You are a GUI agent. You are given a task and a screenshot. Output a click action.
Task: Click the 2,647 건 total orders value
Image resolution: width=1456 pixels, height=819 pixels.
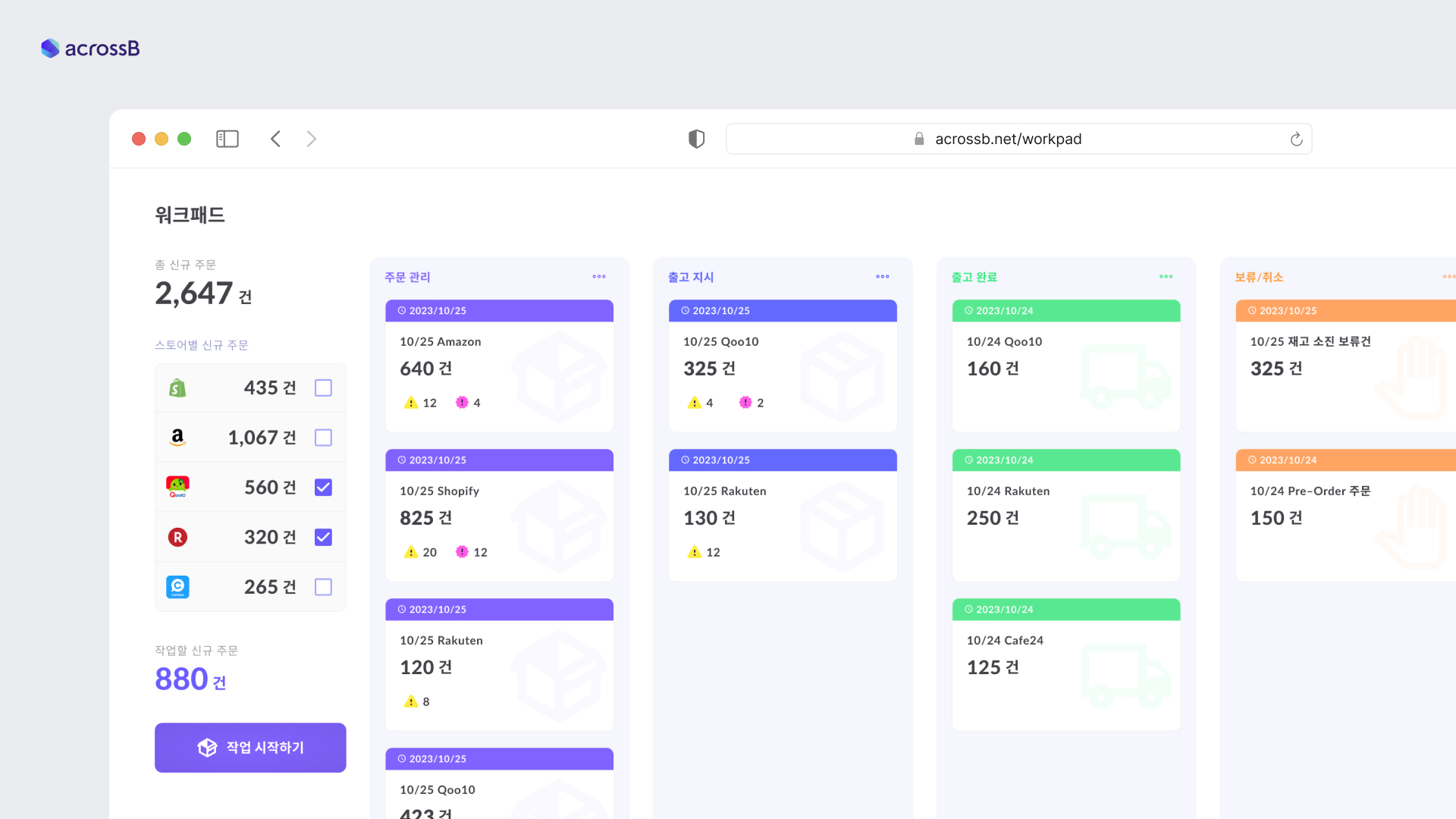tap(203, 293)
